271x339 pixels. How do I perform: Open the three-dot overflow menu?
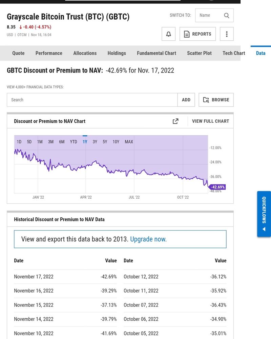(x=227, y=34)
